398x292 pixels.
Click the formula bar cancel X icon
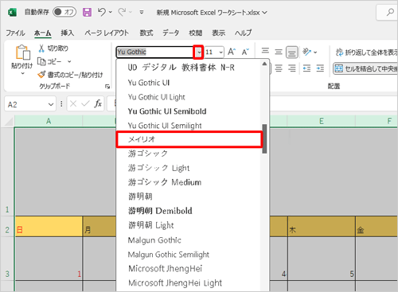coord(73,103)
